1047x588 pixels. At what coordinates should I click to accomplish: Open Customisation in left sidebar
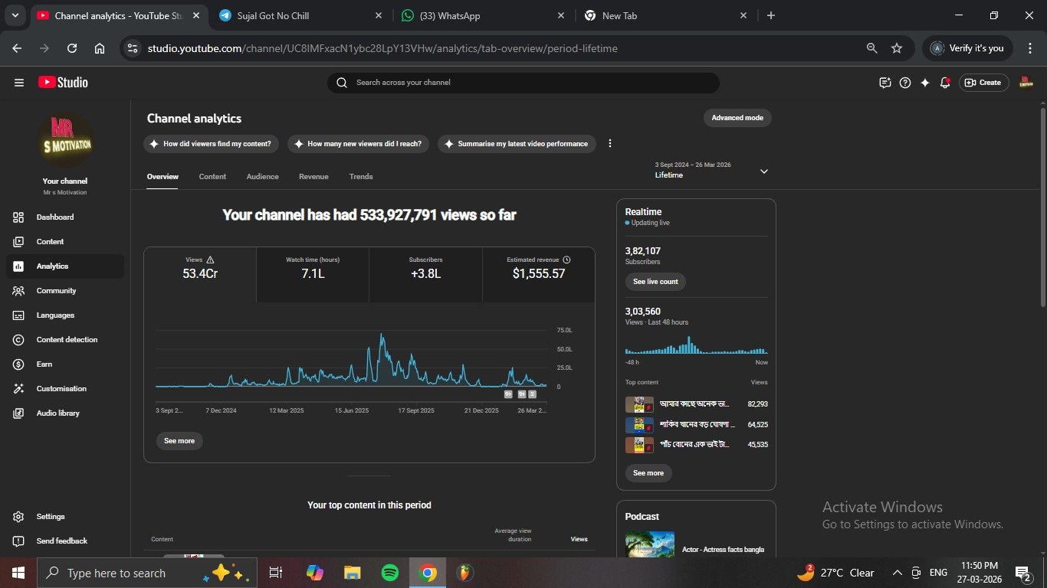(61, 389)
